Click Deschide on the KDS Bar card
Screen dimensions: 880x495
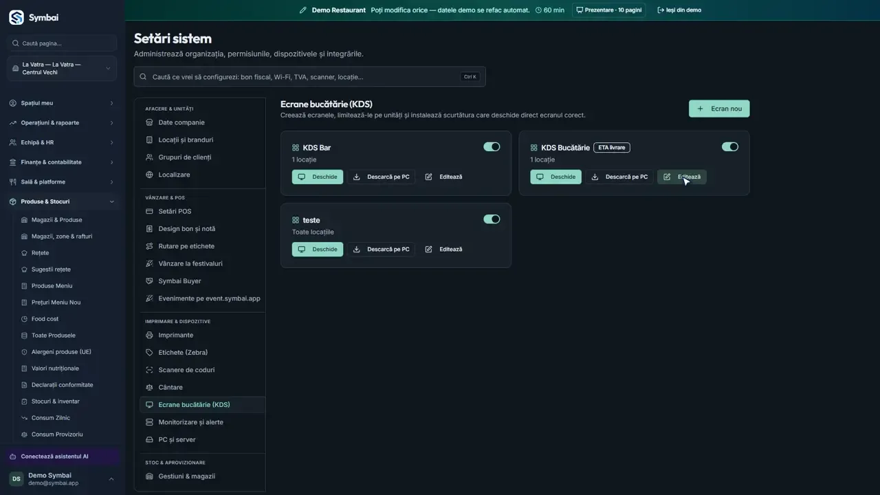pyautogui.click(x=318, y=177)
